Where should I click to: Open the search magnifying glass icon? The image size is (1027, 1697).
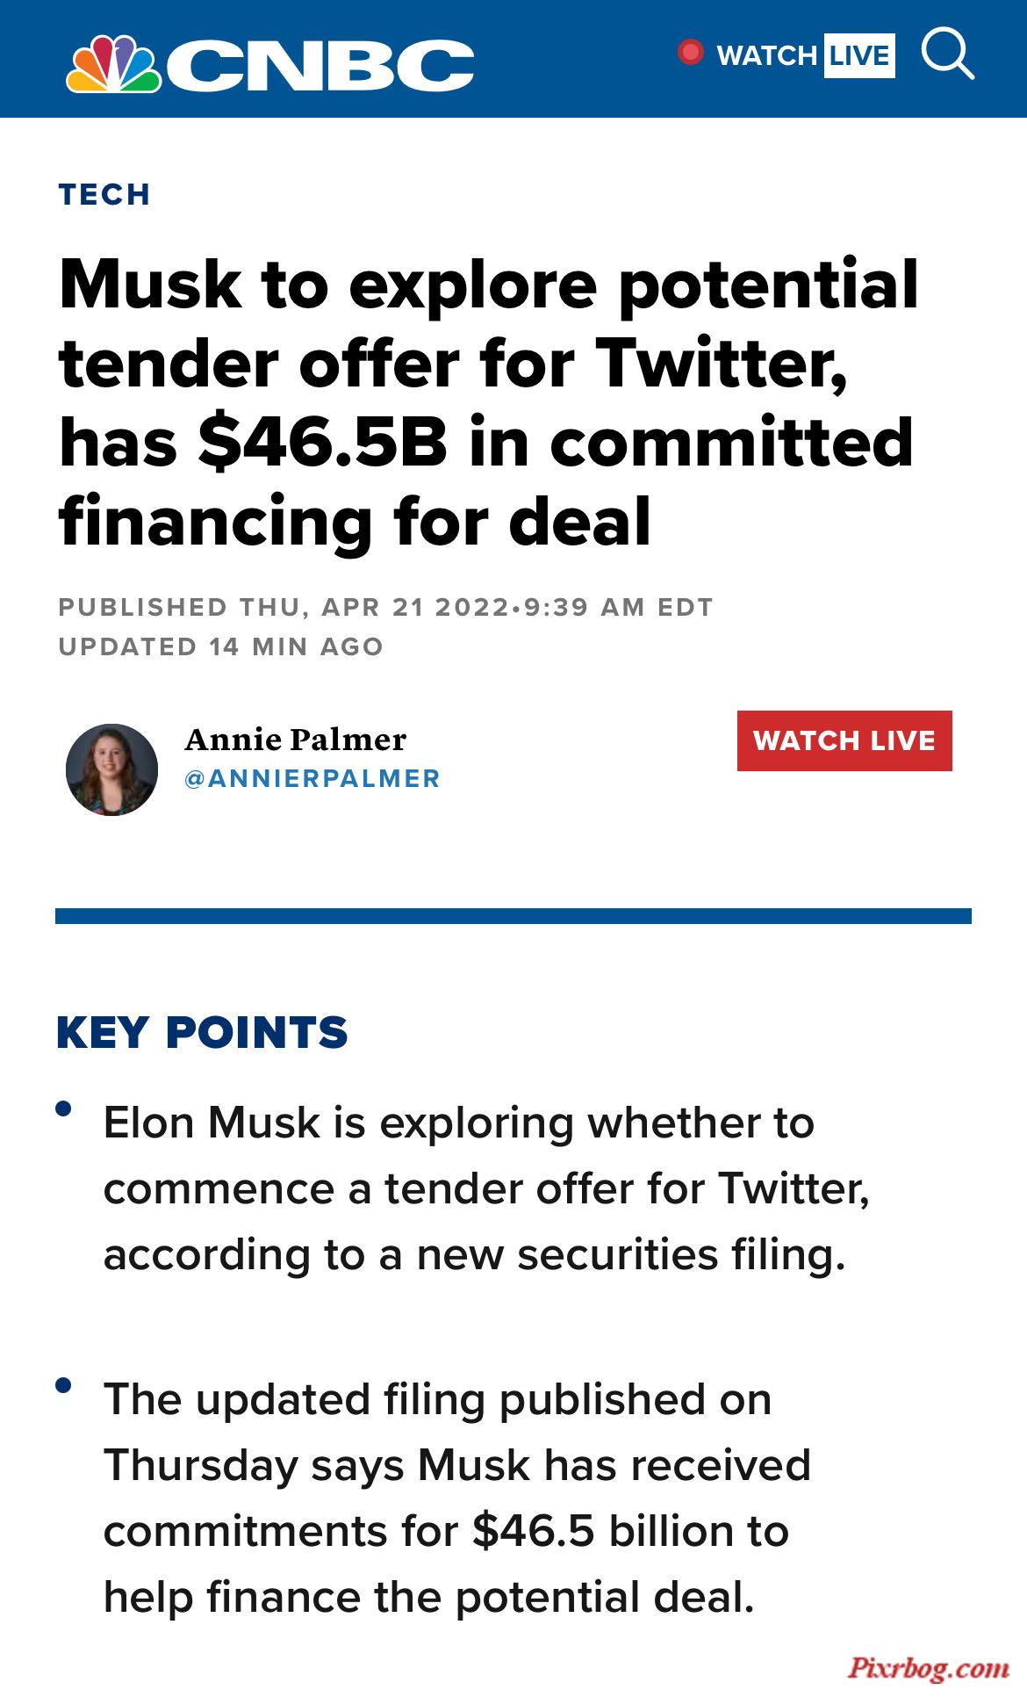click(x=948, y=54)
